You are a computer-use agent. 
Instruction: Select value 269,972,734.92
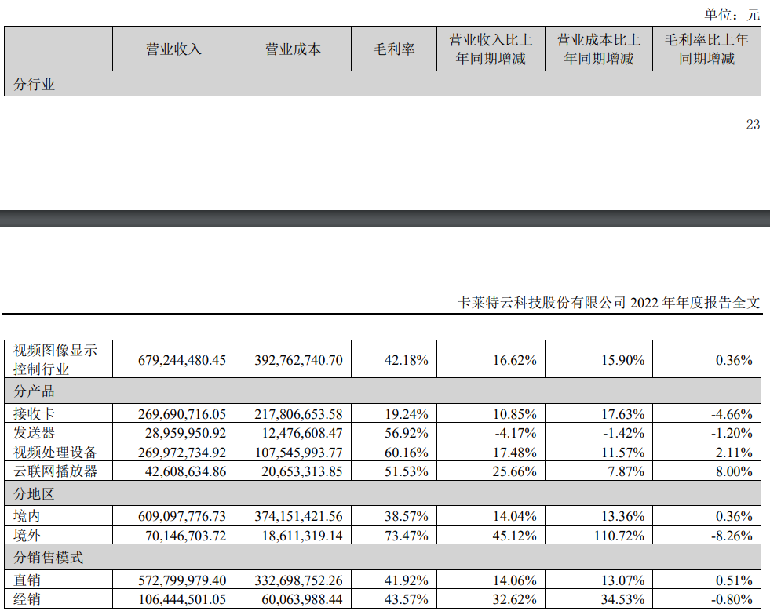[182, 453]
